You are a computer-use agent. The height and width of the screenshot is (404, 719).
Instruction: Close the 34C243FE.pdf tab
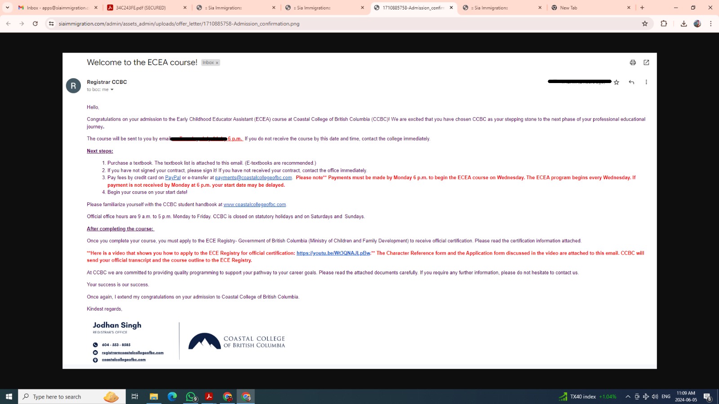(185, 8)
